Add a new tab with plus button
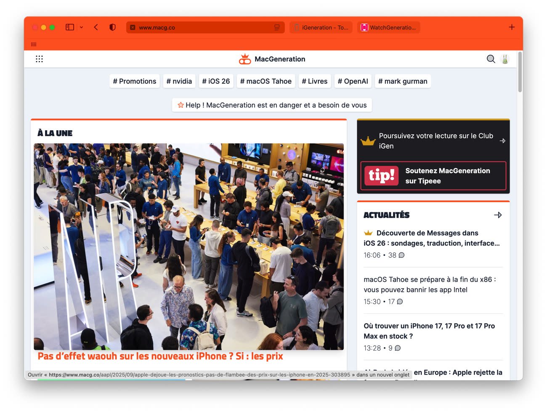The width and height of the screenshot is (547, 412). coord(512,27)
